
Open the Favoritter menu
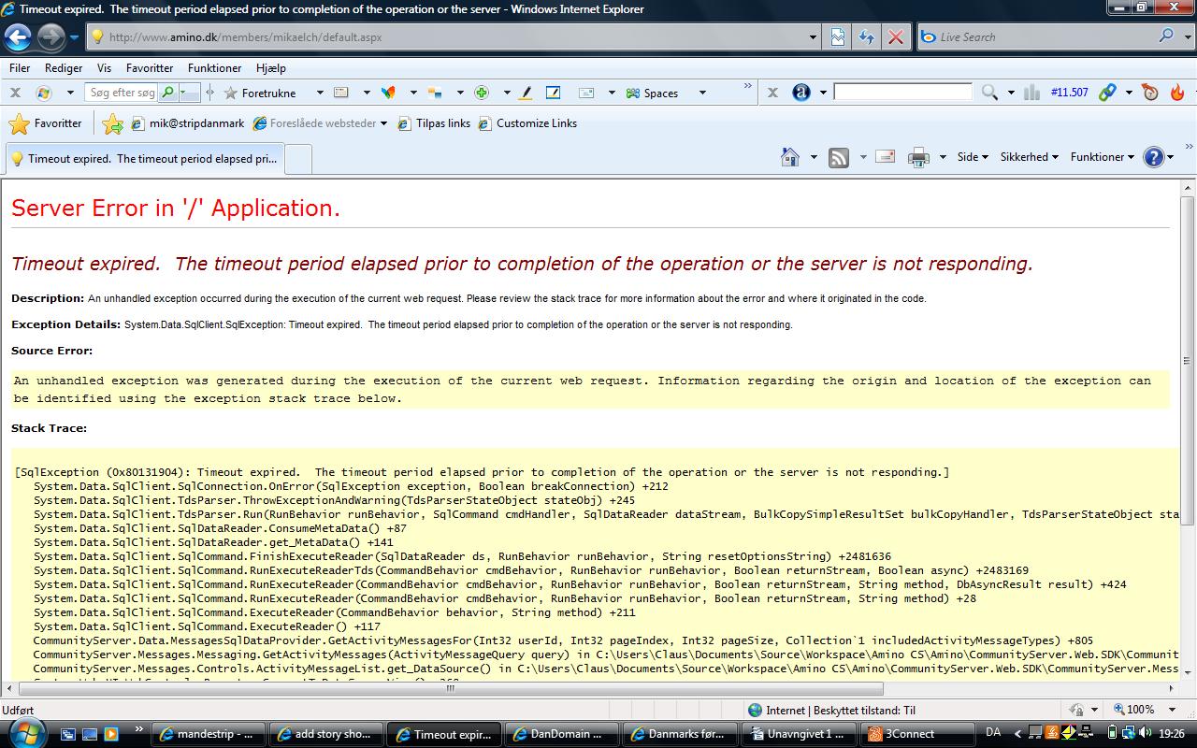(x=150, y=68)
